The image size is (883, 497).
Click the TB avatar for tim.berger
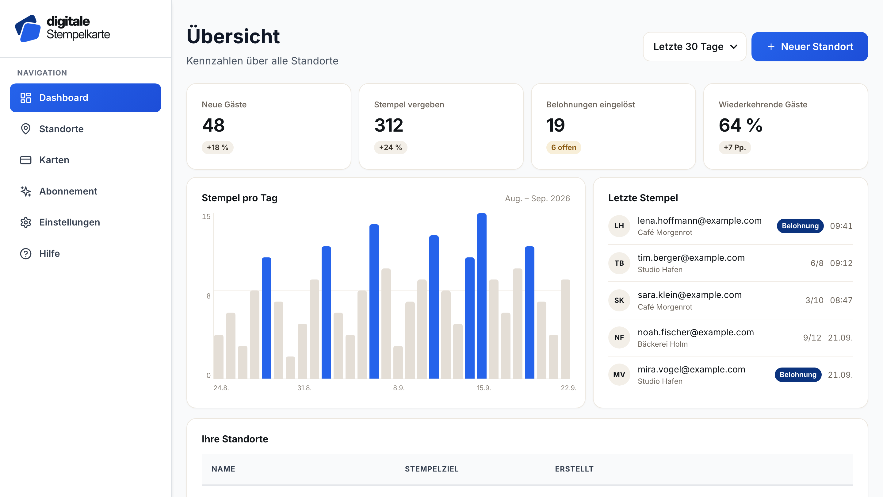pos(619,264)
